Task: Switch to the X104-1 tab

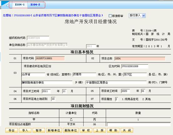Action: (x=20, y=5)
